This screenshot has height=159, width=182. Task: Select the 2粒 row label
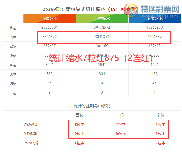point(13,84)
